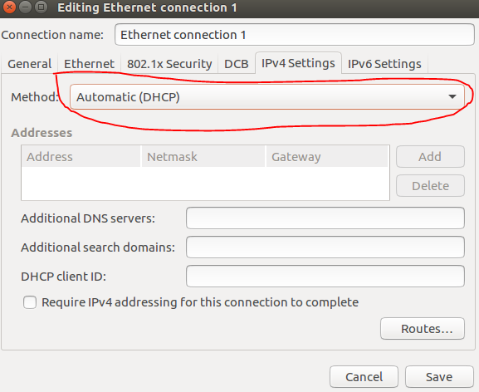Open the Ethernet tab
Image resolution: width=479 pixels, height=392 pixels.
point(89,64)
